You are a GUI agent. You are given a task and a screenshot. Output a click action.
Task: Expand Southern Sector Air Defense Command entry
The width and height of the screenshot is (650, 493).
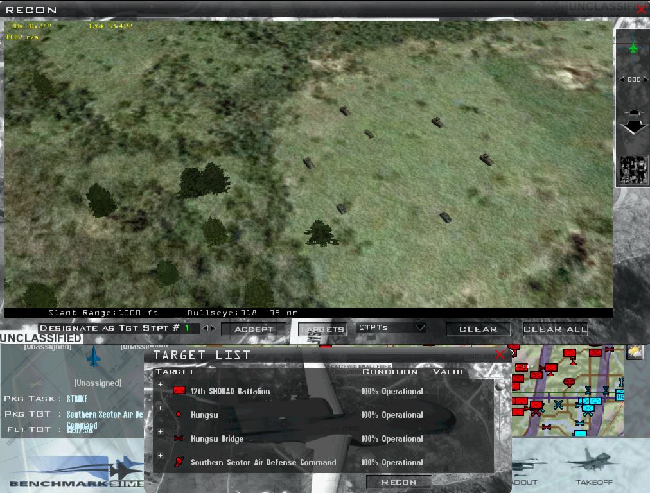(160, 455)
